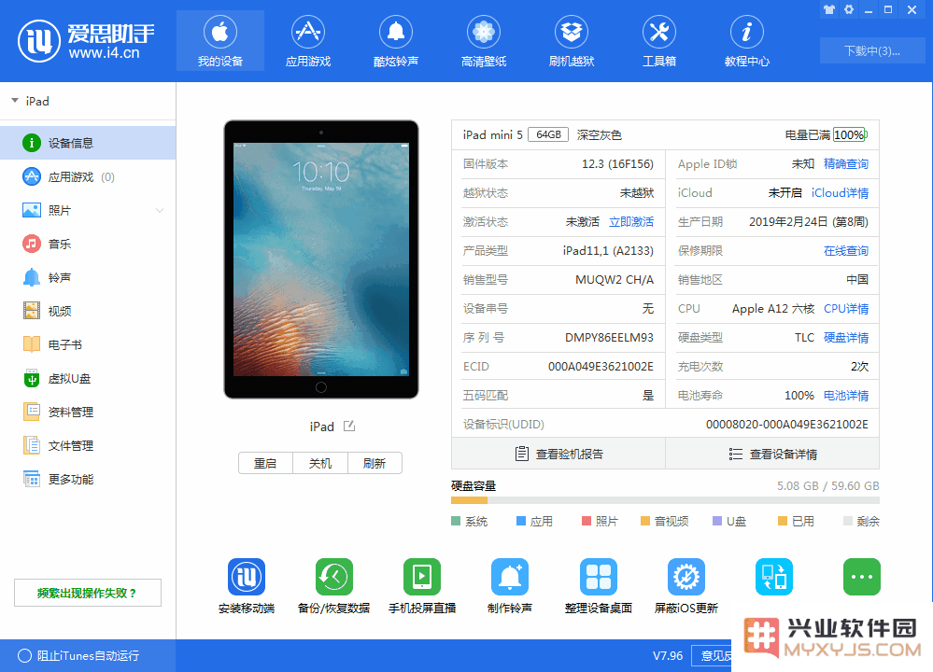Select 设备信息 in sidebar
This screenshot has width=933, height=672.
(88, 143)
